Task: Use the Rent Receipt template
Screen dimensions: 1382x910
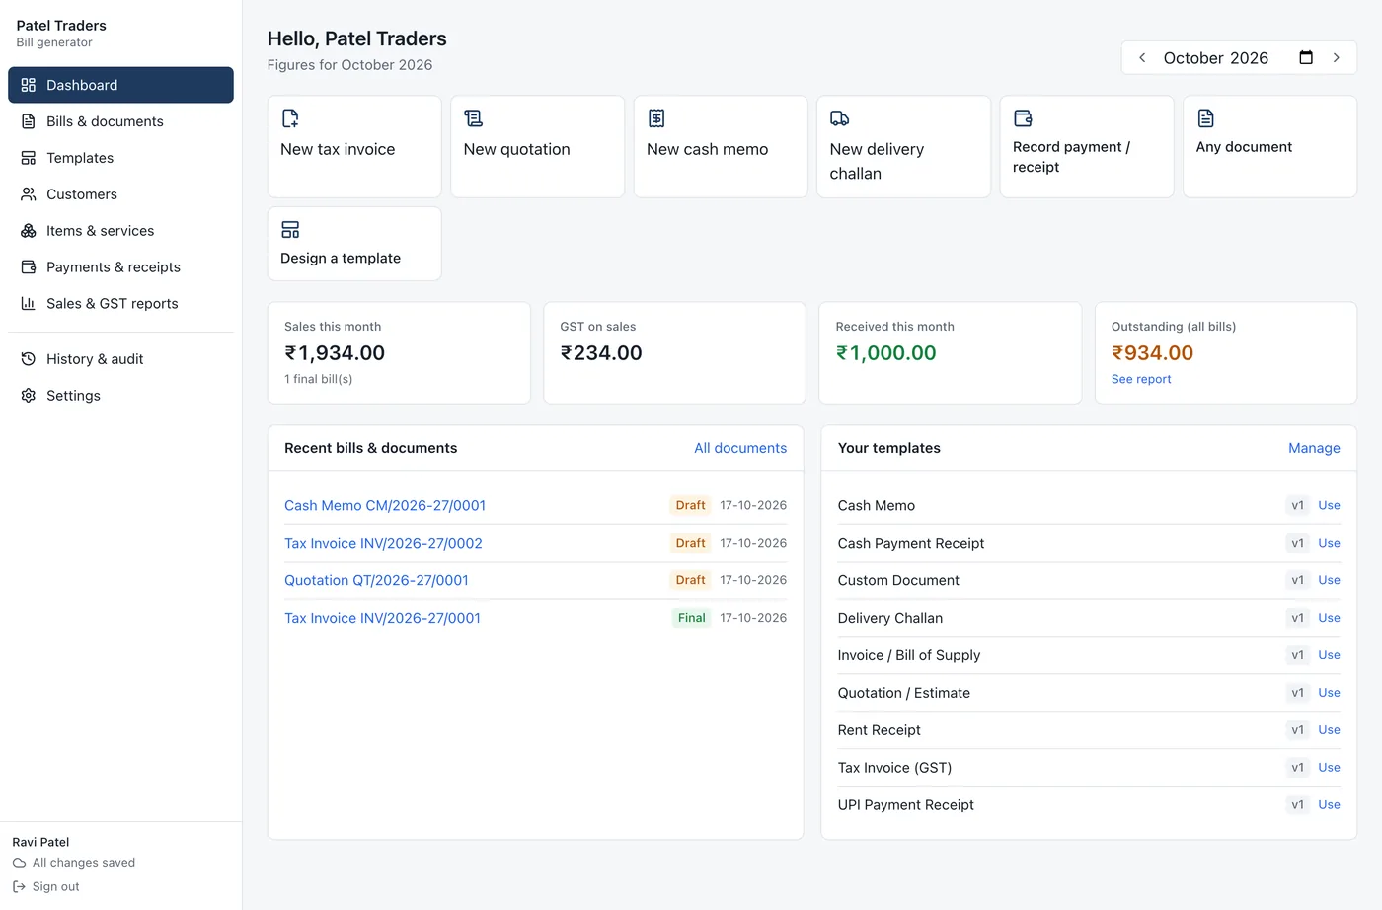Action: tap(1329, 730)
